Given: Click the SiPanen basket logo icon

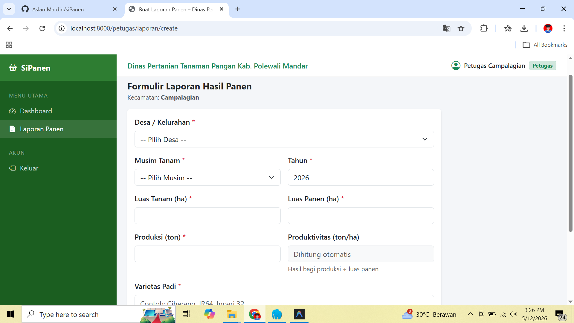Looking at the screenshot, I should tap(13, 68).
